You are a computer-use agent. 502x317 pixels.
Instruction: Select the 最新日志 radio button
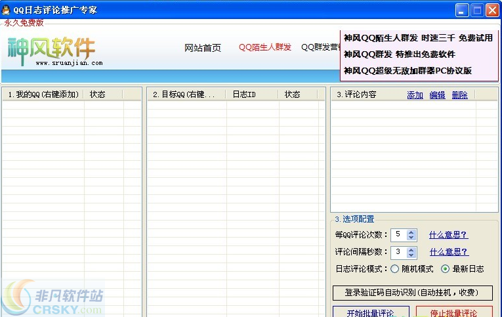click(445, 269)
